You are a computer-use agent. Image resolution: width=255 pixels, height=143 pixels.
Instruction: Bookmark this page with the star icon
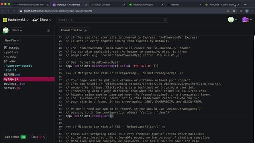(234, 11)
